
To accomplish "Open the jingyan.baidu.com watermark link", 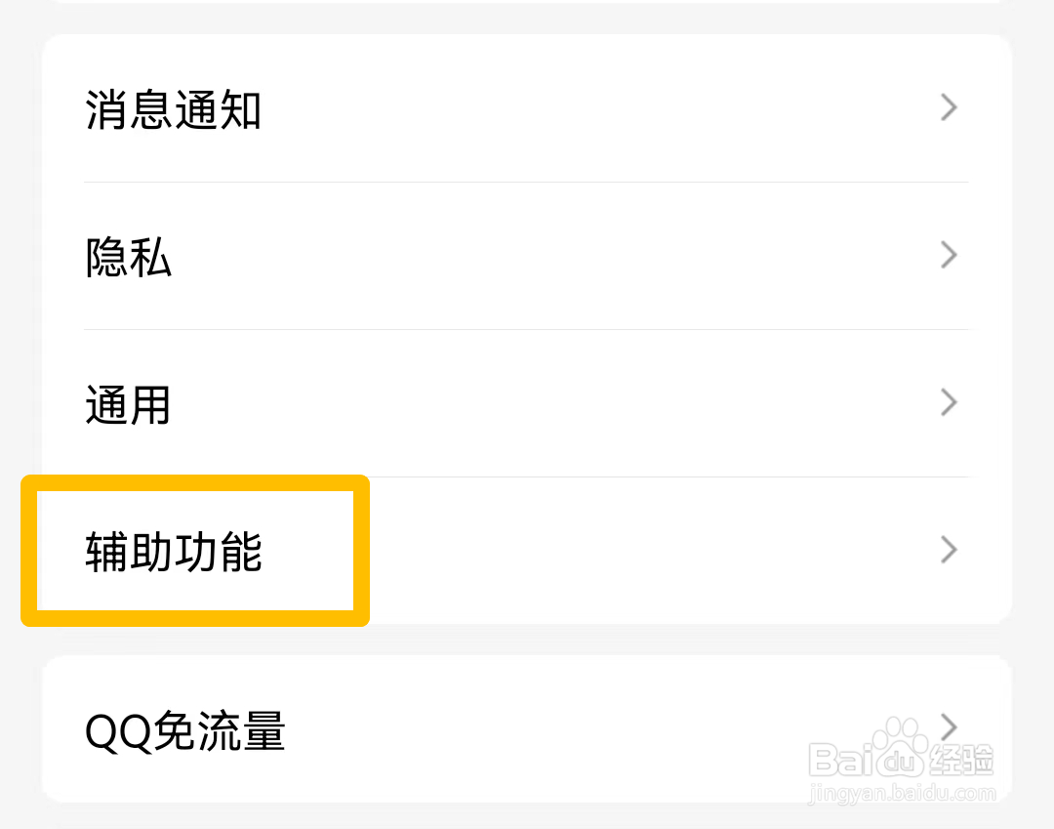I will (x=902, y=794).
